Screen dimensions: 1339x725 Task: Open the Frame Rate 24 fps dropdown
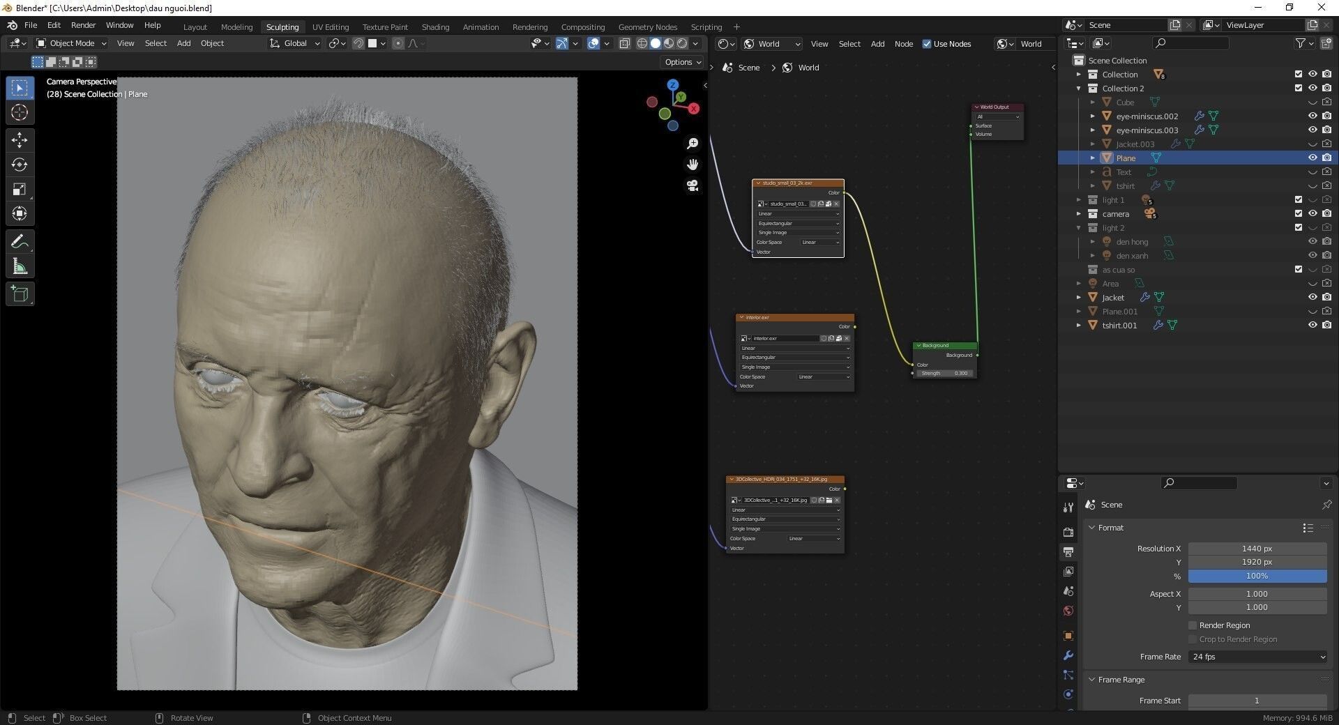click(1257, 657)
